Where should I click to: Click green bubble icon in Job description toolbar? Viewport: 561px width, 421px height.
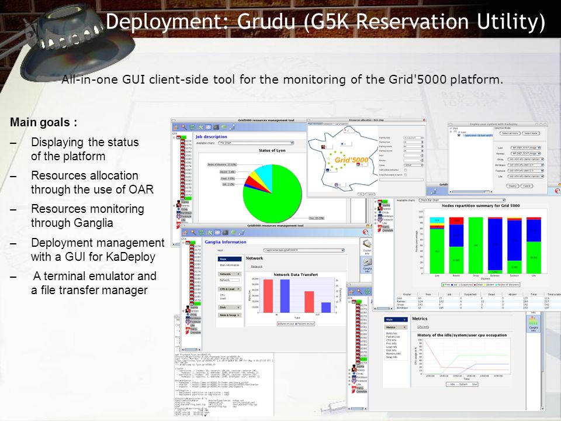(224, 127)
